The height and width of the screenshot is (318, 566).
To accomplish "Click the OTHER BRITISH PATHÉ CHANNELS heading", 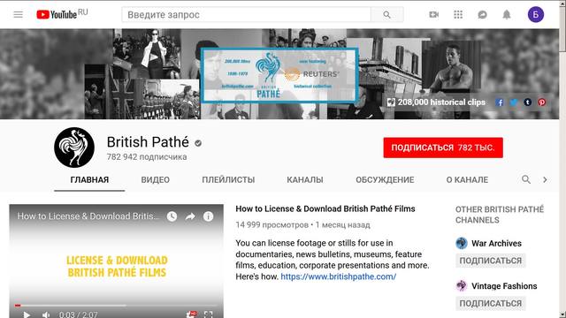I will point(500,215).
